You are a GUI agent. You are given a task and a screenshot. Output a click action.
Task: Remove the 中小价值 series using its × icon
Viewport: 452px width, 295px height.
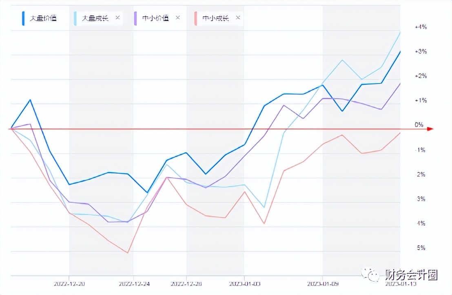coord(177,18)
